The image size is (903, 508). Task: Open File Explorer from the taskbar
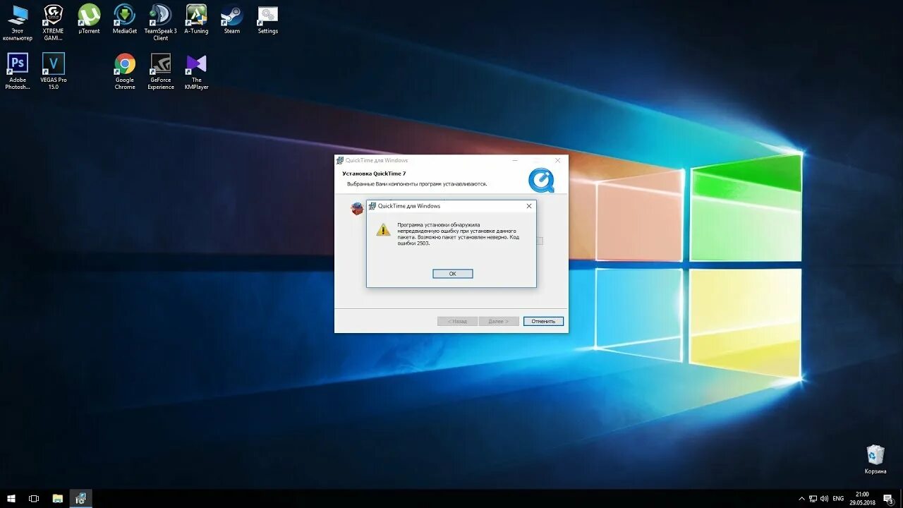[x=58, y=498]
